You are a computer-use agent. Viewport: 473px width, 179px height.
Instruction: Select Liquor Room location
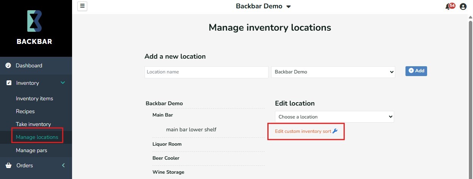(x=167, y=144)
